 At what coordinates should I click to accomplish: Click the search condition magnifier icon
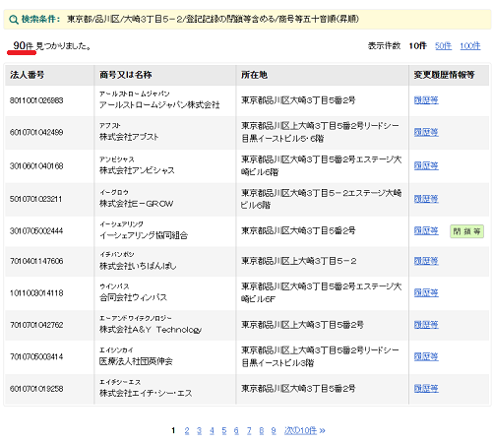click(x=14, y=20)
